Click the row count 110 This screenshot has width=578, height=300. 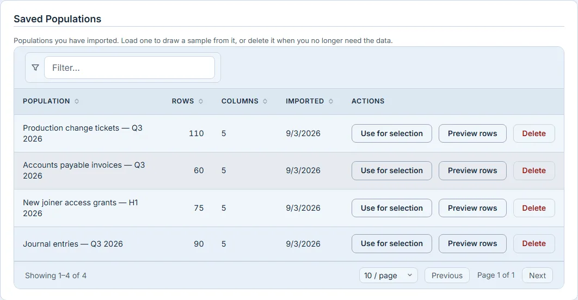(x=196, y=133)
